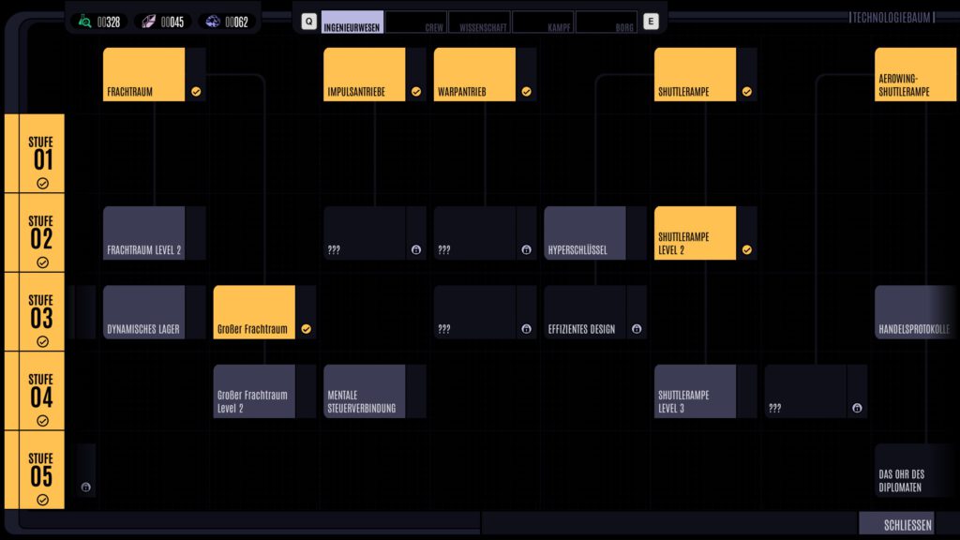Choose the Dynamisches Lager technology
Image resolution: width=960 pixels, height=540 pixels.
[144, 312]
